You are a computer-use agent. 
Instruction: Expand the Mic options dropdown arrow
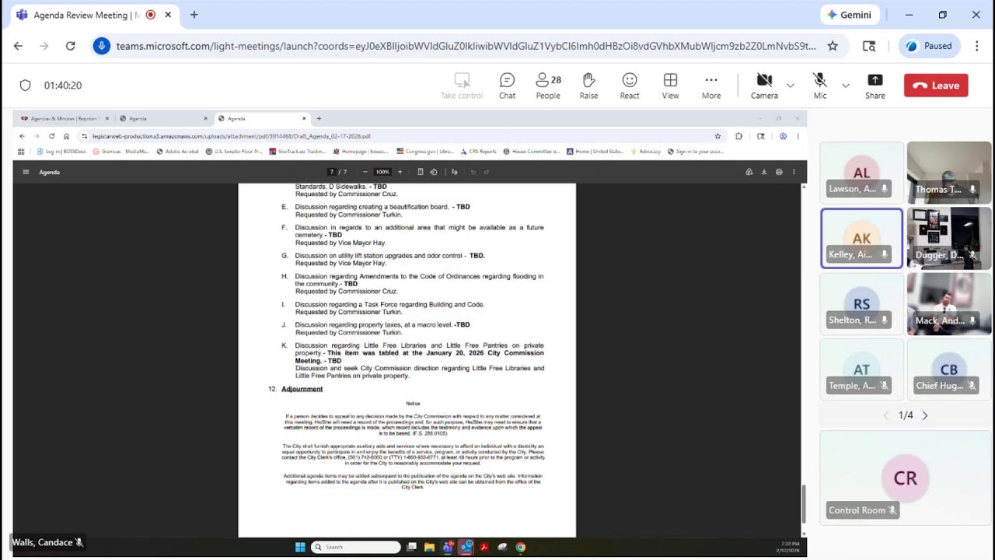(846, 86)
